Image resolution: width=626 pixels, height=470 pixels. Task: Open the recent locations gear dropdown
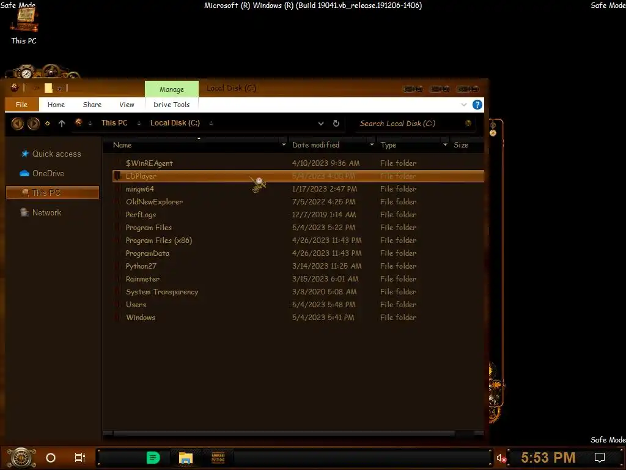[x=48, y=124]
